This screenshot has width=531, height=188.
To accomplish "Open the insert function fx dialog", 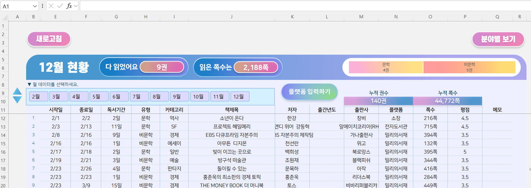I will [x=69, y=6].
